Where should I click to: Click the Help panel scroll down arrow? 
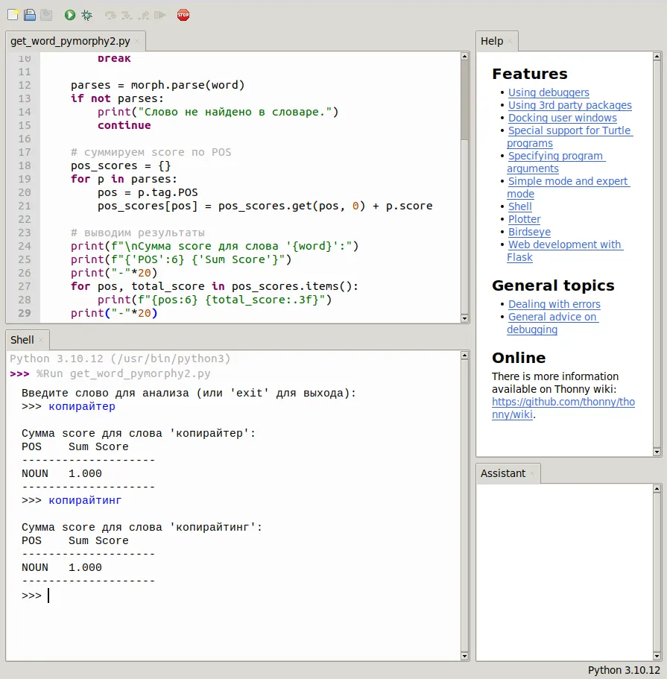pyautogui.click(x=657, y=452)
